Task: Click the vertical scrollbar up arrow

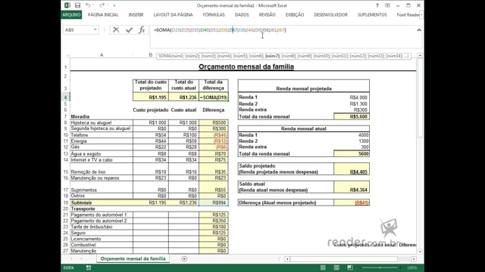Action: tap(420, 55)
